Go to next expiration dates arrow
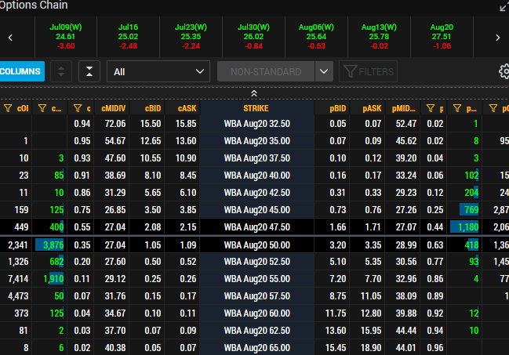Image resolution: width=509 pixels, height=355 pixels. click(x=498, y=38)
